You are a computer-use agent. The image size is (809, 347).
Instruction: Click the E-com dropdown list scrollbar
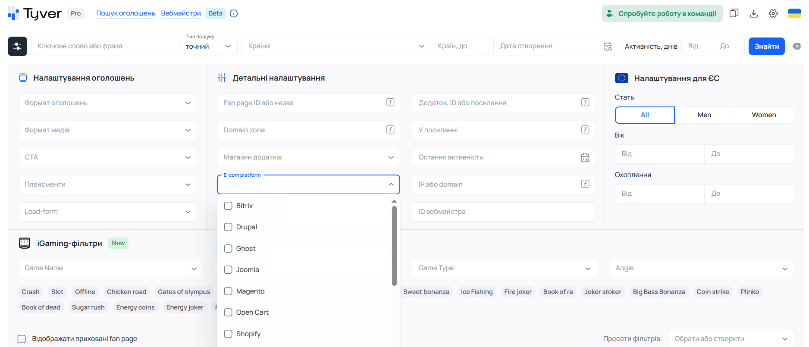(394, 246)
